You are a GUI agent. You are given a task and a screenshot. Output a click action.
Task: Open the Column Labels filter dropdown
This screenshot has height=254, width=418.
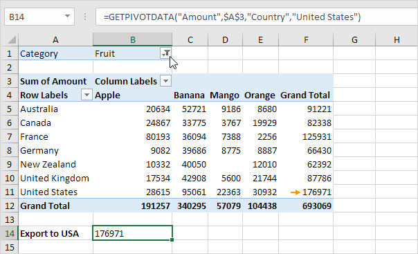(166, 81)
